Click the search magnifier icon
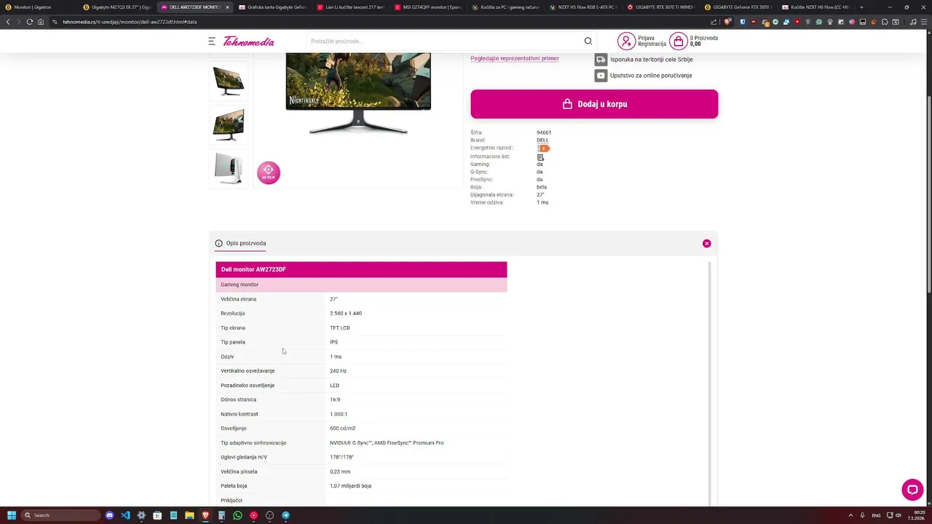932x524 pixels. [588, 41]
